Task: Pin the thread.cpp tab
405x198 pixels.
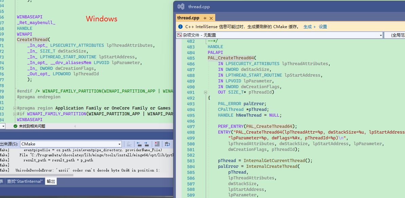Action: [x=205, y=18]
